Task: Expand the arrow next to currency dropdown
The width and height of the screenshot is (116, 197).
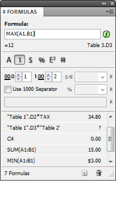Action: point(111,77)
